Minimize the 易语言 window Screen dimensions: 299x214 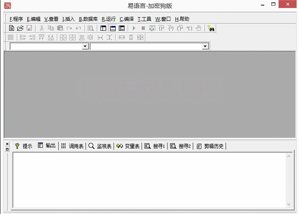pos(263,5)
